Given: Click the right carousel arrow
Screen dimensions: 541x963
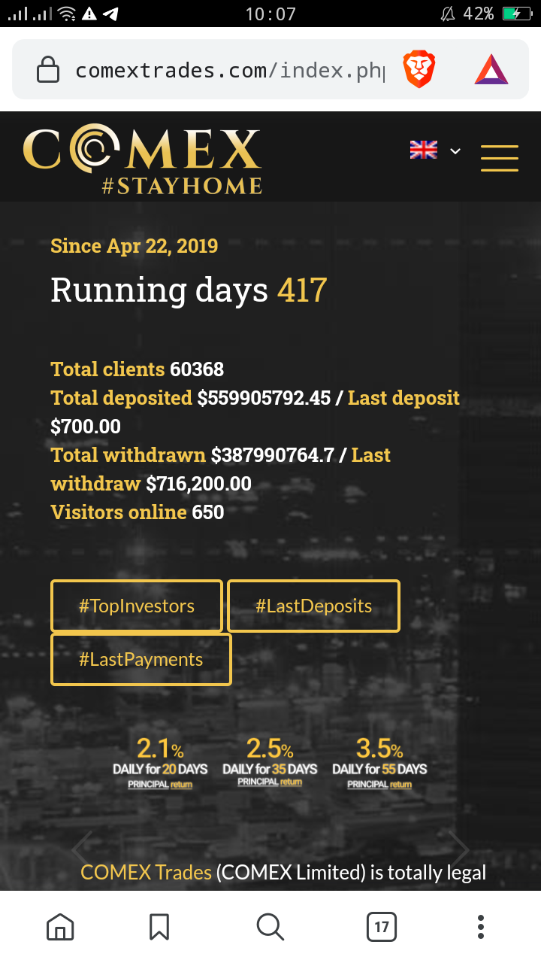Looking at the screenshot, I should [x=458, y=849].
